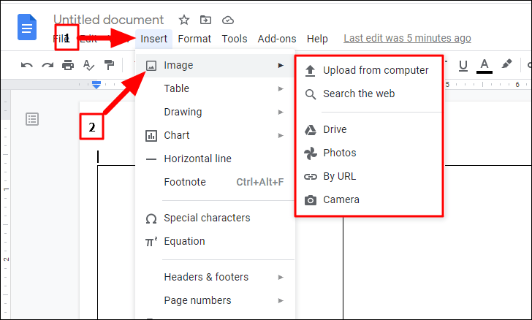This screenshot has height=320, width=532.
Task: Open the Help menu
Action: 317,39
